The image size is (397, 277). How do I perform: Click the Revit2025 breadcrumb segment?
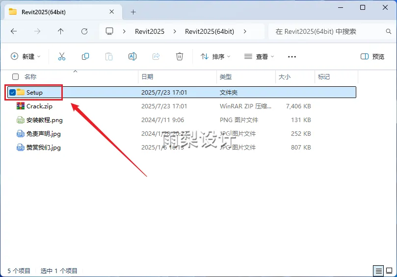click(150, 31)
